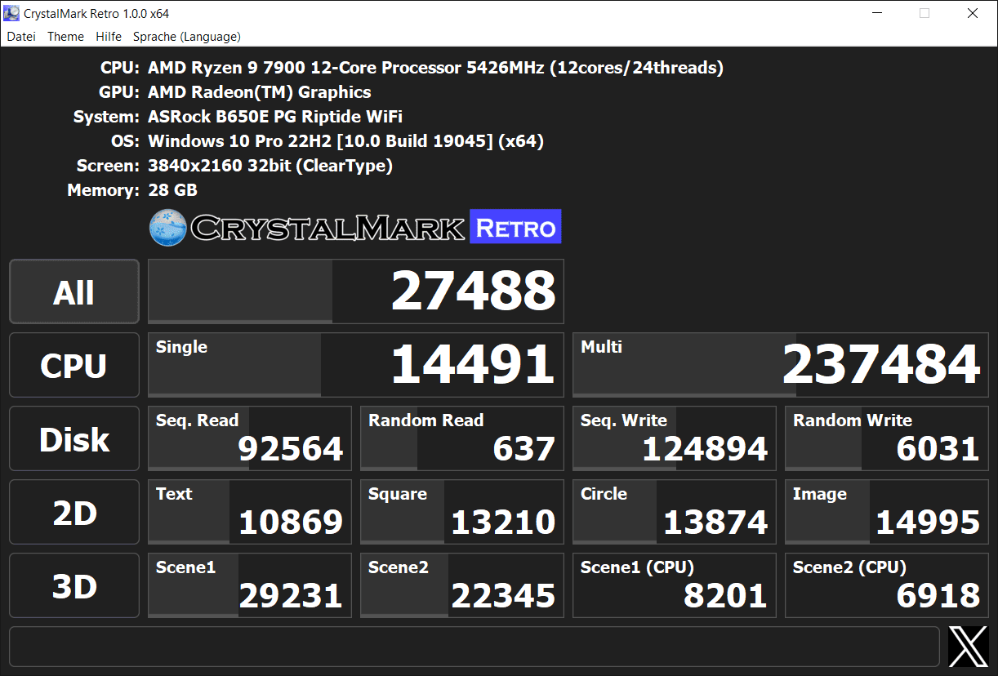This screenshot has height=676, width=998.
Task: Click the Seq. Read score 92564
Action: tap(250, 438)
